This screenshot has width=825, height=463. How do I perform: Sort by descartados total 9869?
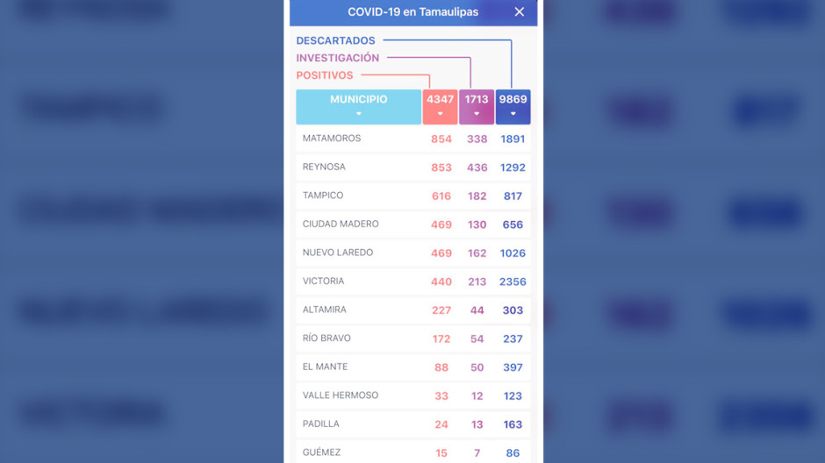513,106
